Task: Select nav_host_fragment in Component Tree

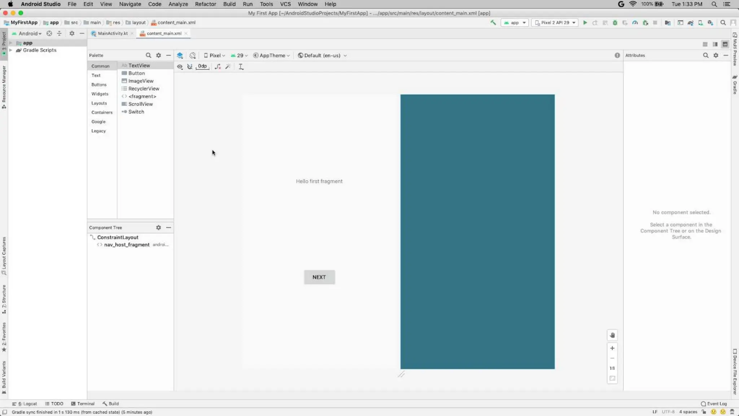Action: [x=126, y=245]
